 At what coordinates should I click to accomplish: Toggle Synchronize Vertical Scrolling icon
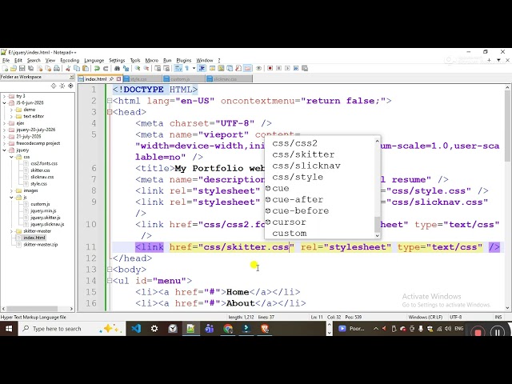click(158, 68)
